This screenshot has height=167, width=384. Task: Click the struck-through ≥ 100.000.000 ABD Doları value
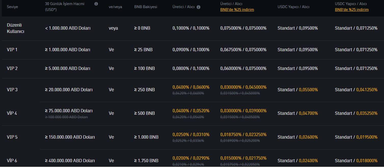click(67, 117)
